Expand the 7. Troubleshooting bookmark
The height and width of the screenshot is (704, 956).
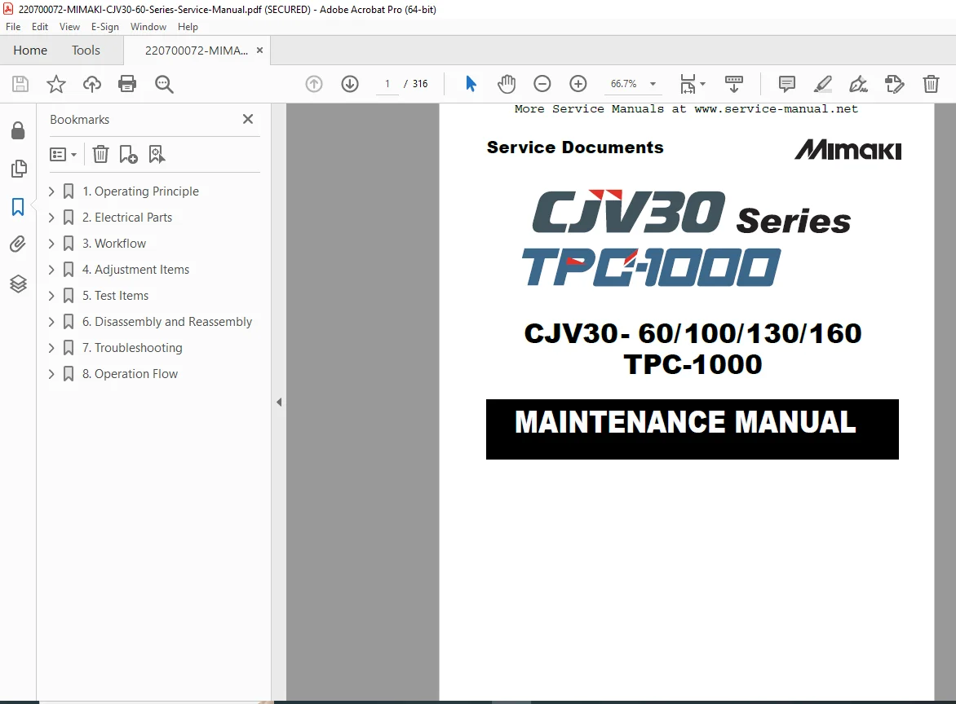click(x=51, y=348)
